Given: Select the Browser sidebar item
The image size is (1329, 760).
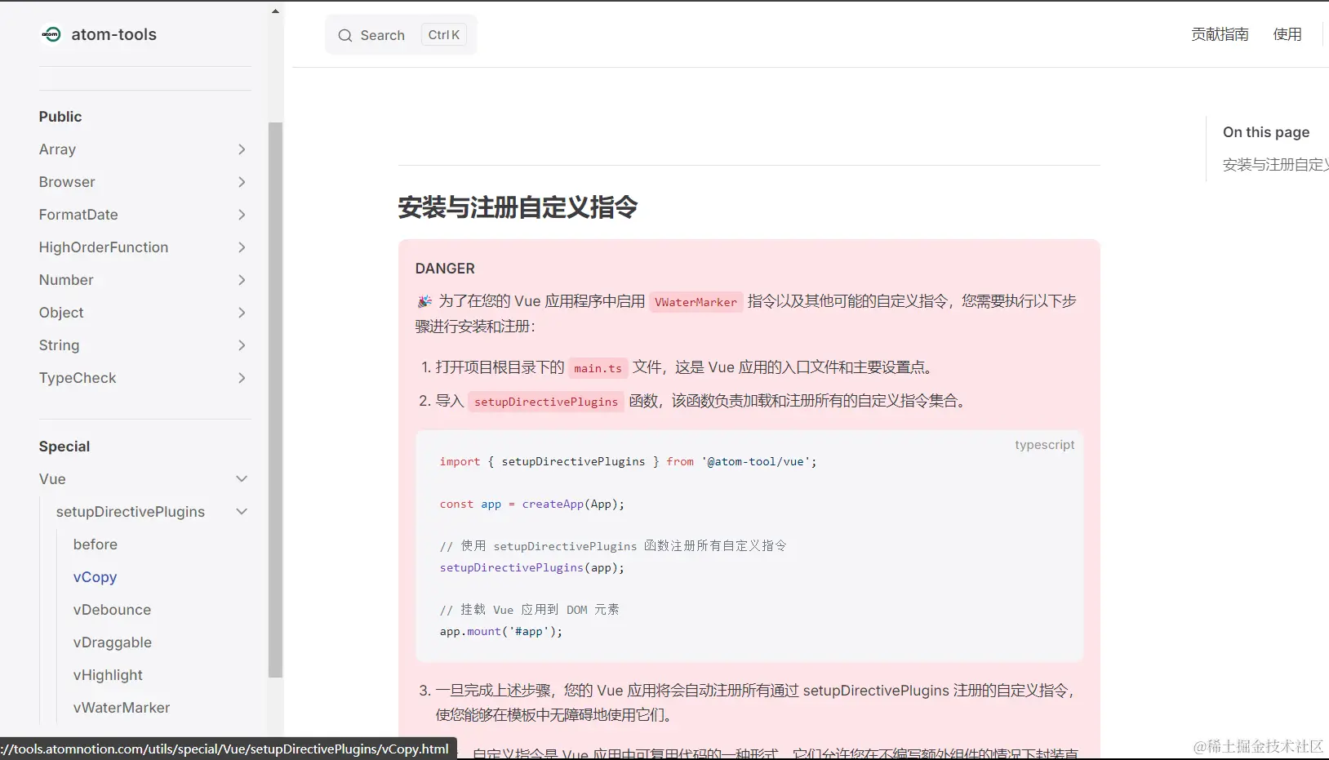Looking at the screenshot, I should (67, 182).
